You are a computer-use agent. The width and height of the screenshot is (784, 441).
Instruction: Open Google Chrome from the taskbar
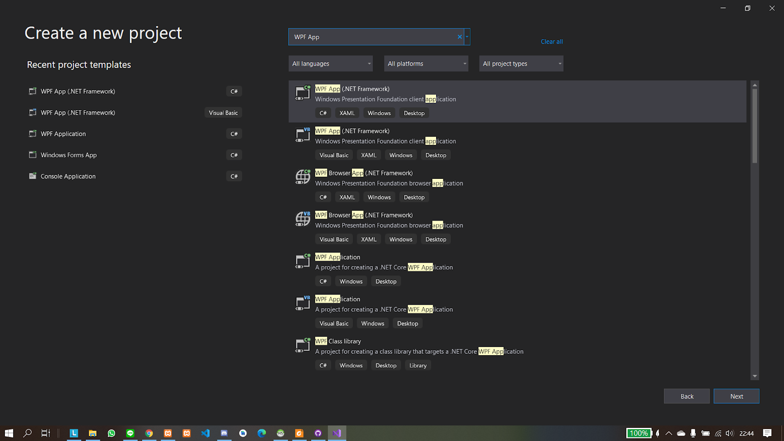(x=149, y=433)
